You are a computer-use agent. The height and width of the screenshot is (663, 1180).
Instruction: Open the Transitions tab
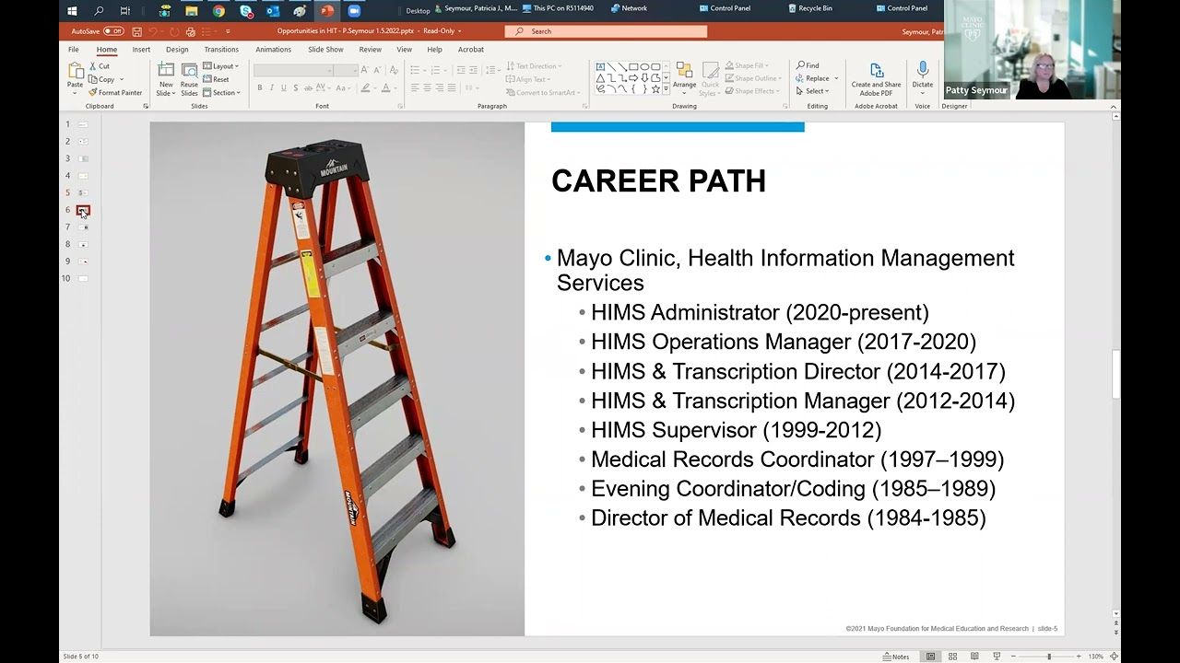(x=221, y=50)
